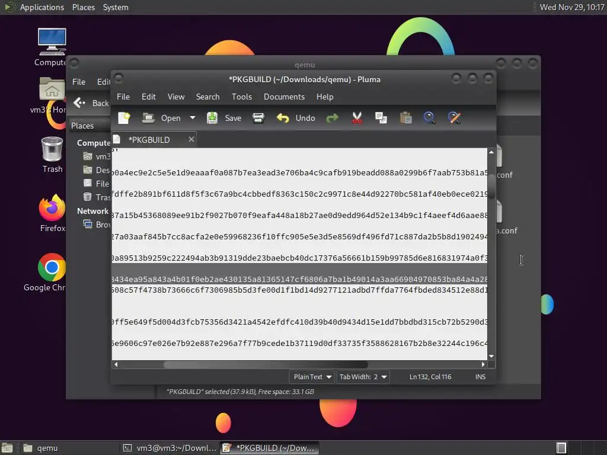Open the Search menu

click(x=207, y=97)
